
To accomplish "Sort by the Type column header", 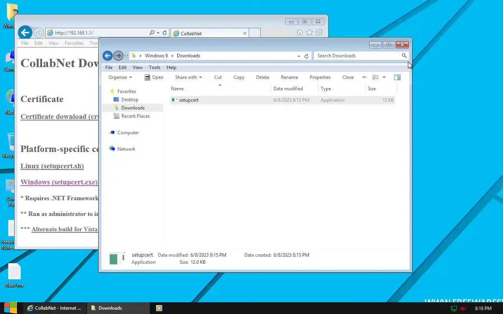I will click(x=341, y=89).
